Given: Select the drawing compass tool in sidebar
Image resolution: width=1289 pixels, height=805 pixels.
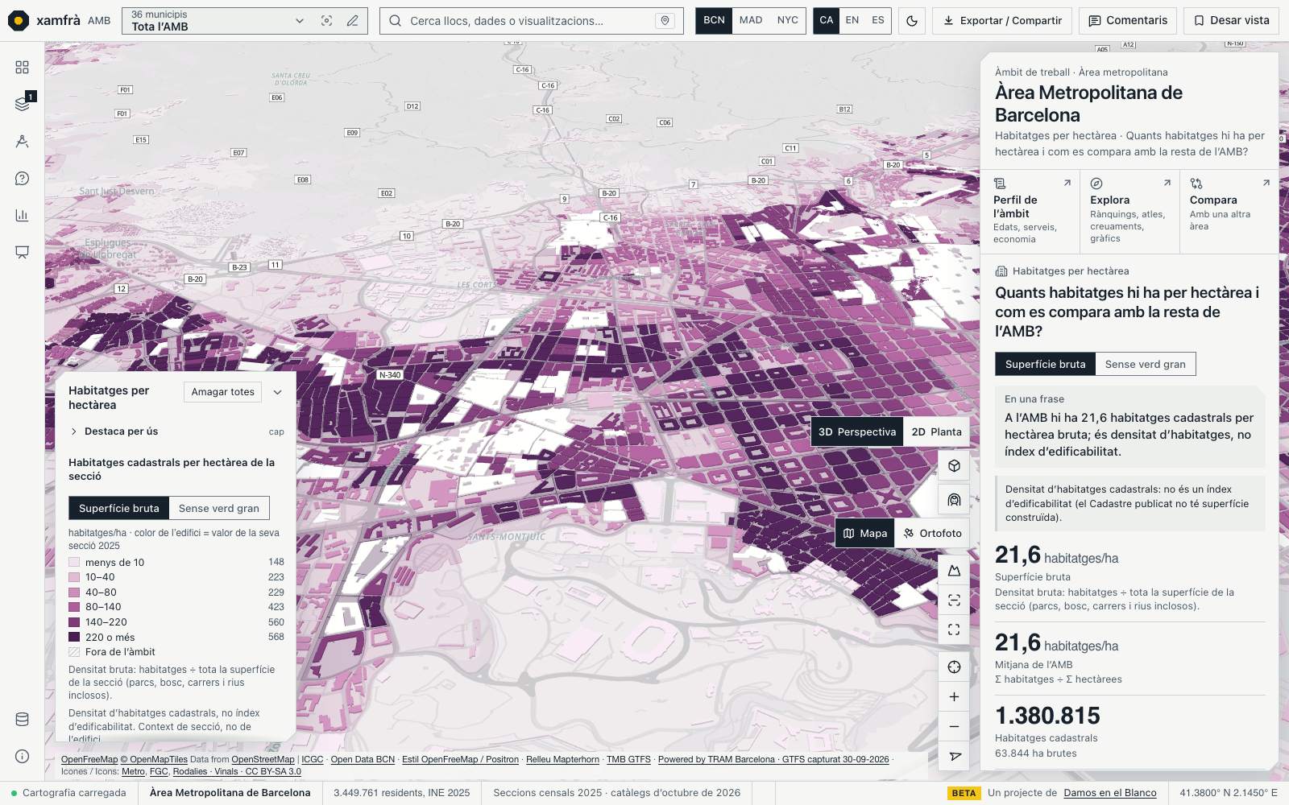Looking at the screenshot, I should (22, 141).
